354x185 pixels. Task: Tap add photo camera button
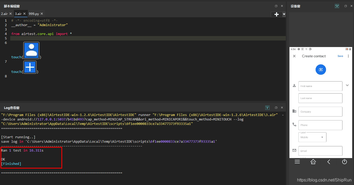point(320,70)
